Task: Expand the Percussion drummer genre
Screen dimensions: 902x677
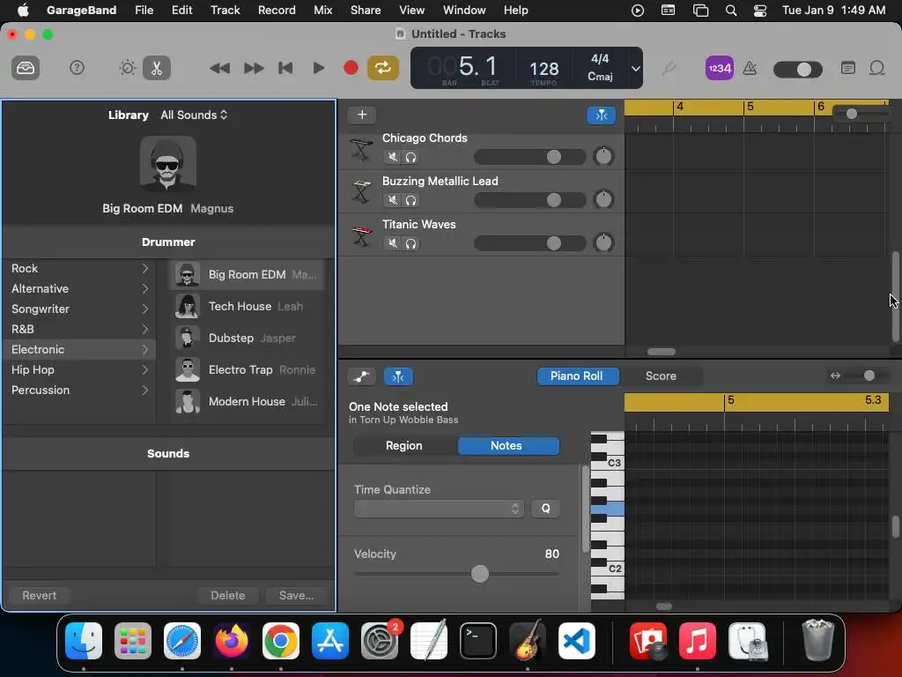Action: [x=79, y=390]
